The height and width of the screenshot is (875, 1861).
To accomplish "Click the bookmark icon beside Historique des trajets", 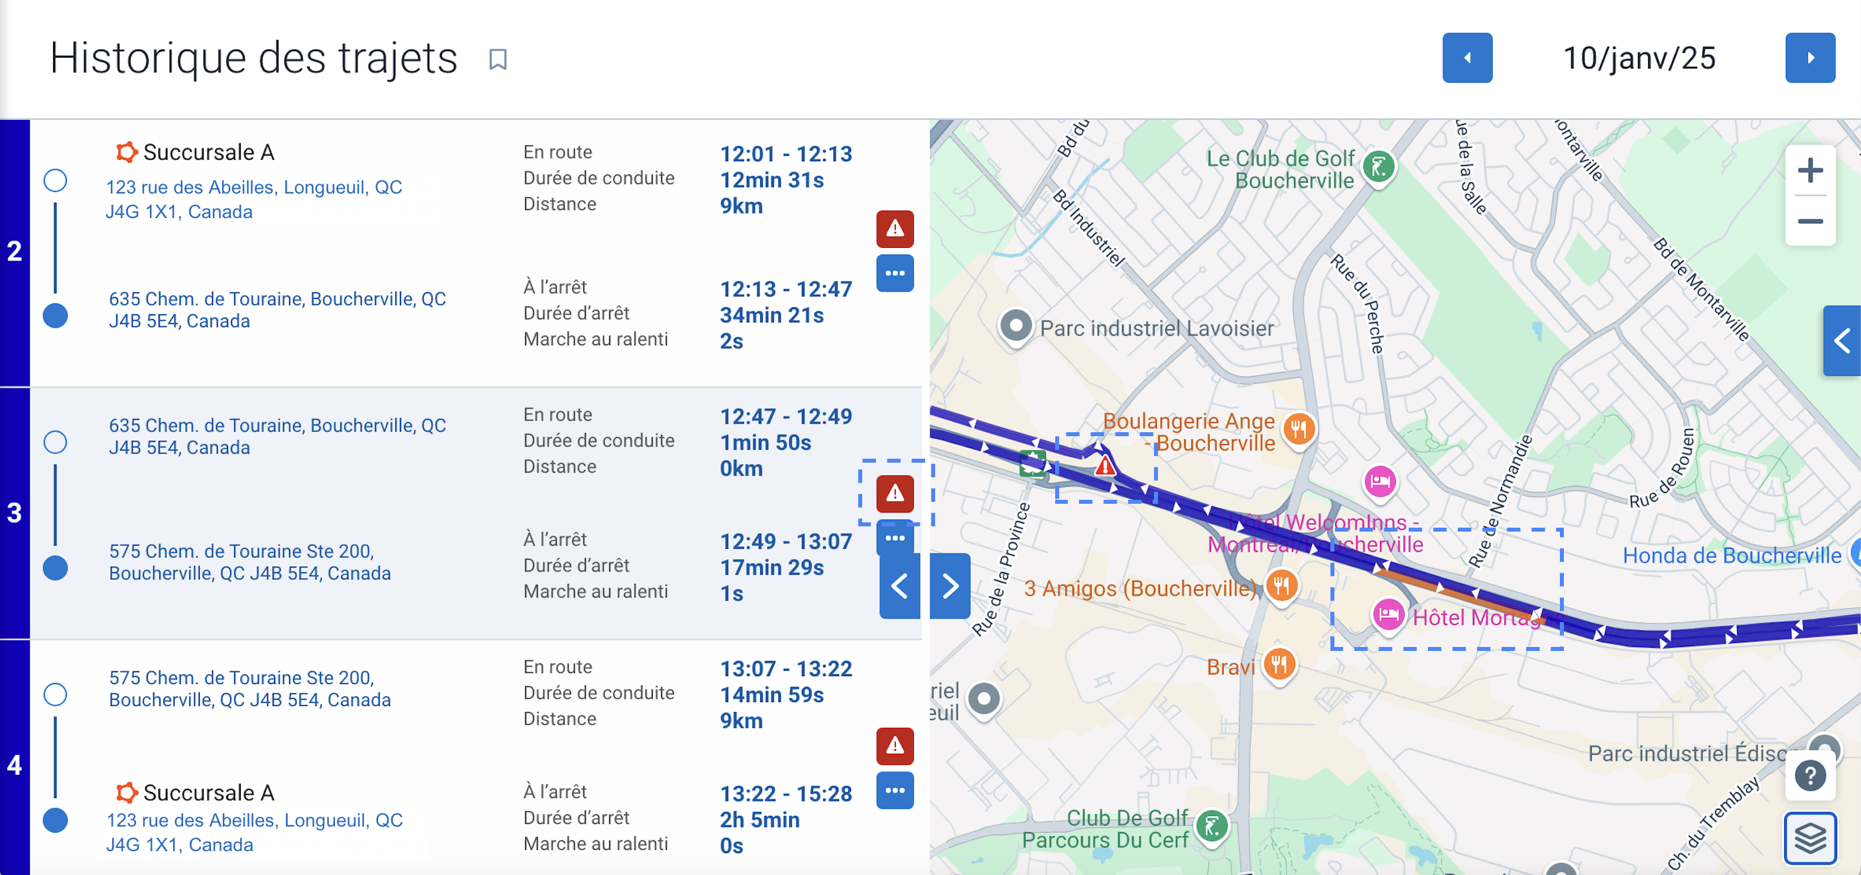I will pos(498,59).
